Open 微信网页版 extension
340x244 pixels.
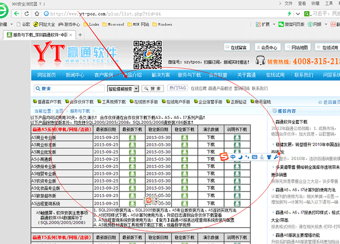coord(292,24)
